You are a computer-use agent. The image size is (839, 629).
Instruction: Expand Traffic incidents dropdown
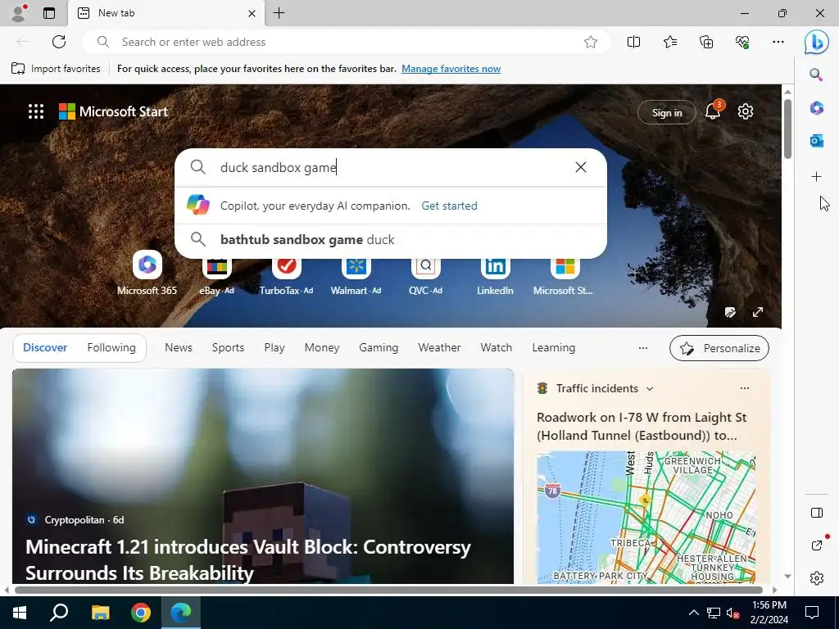point(650,389)
